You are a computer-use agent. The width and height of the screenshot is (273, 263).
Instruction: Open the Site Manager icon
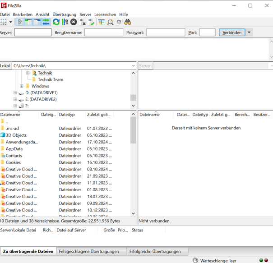click(3, 22)
